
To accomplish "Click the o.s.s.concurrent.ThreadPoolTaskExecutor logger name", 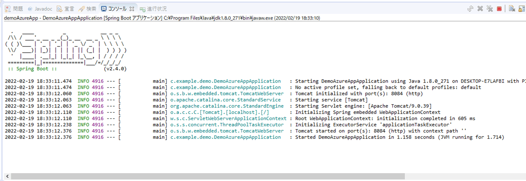I will (227, 125).
